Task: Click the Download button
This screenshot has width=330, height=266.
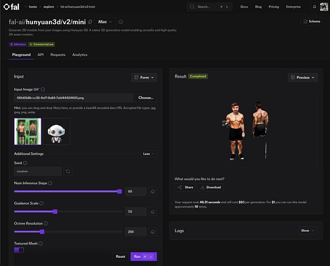Action: coord(211,187)
